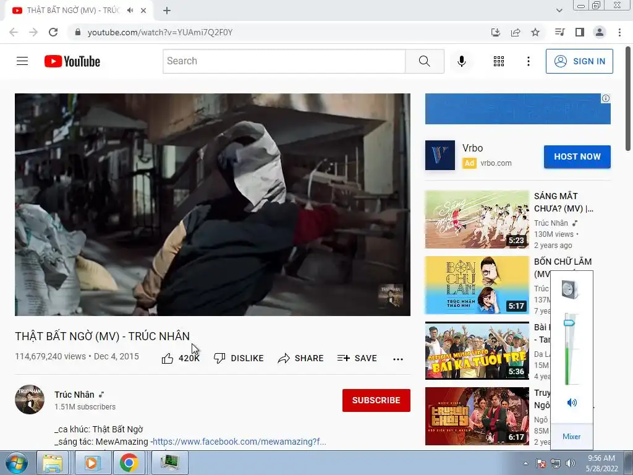Open Windows Explorer from taskbar

pyautogui.click(x=53, y=463)
